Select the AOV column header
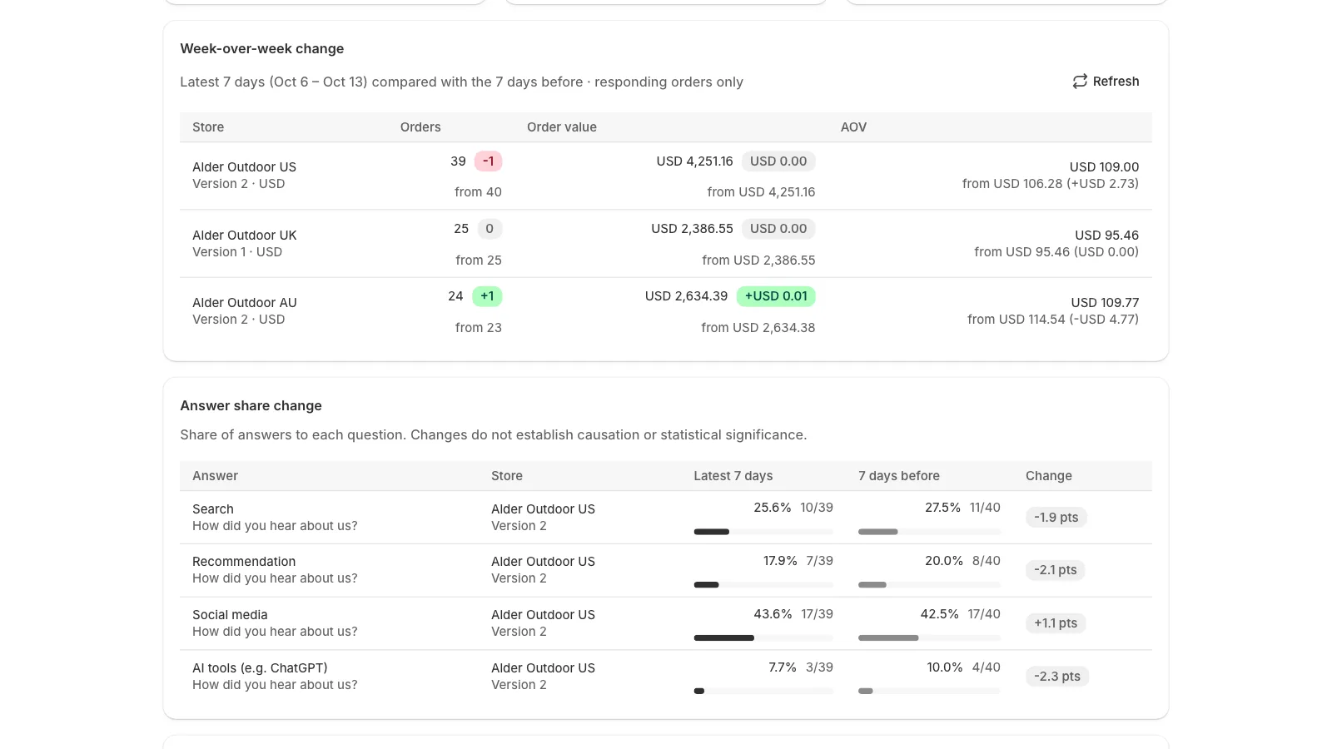The image size is (1332, 749). click(853, 127)
